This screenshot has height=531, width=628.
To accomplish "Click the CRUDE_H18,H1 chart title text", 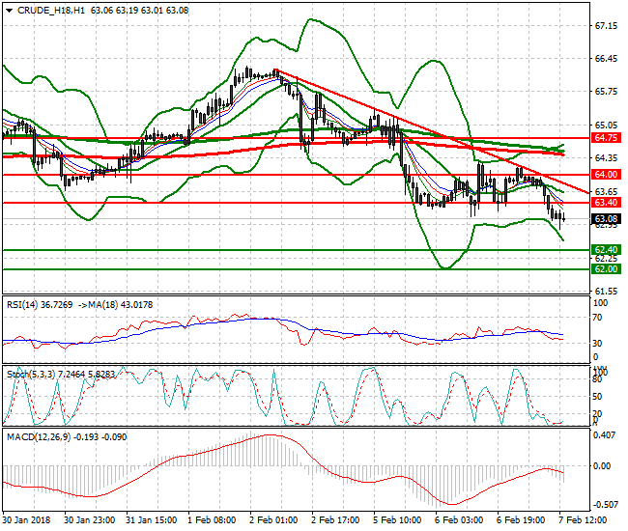I will tap(51, 11).
